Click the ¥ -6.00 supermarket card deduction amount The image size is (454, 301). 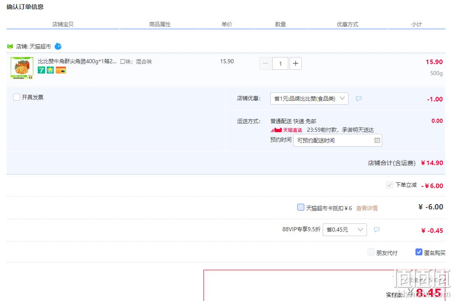point(431,207)
